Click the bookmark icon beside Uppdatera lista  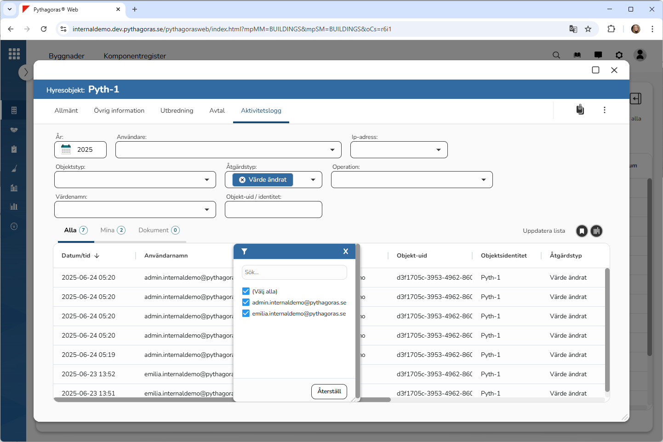582,231
